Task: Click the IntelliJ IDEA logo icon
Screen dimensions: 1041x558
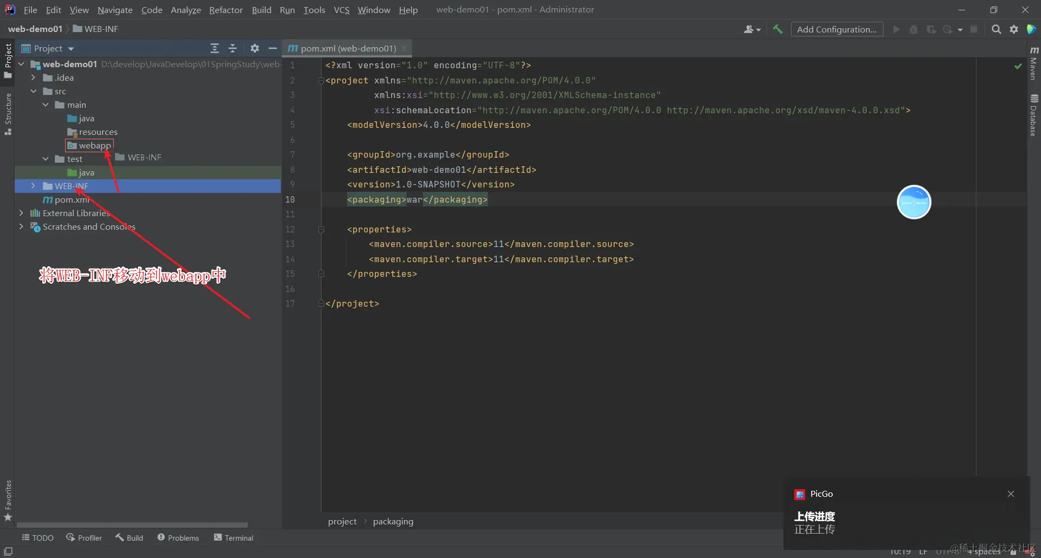Action: click(x=10, y=10)
